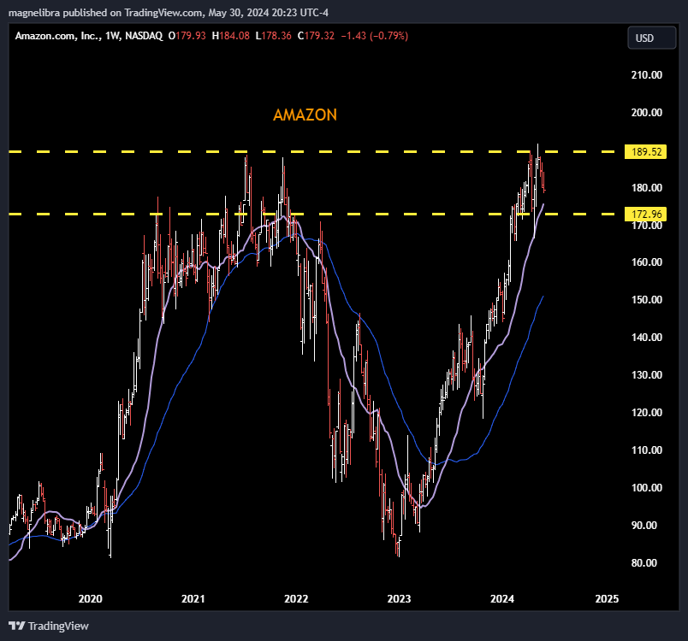Click the 2025 time axis label
The height and width of the screenshot is (641, 688).
[x=607, y=598]
